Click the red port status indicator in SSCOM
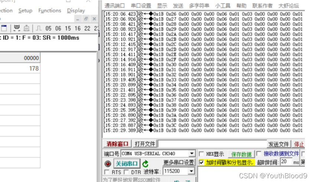This screenshot has width=313, height=182. (x=108, y=164)
